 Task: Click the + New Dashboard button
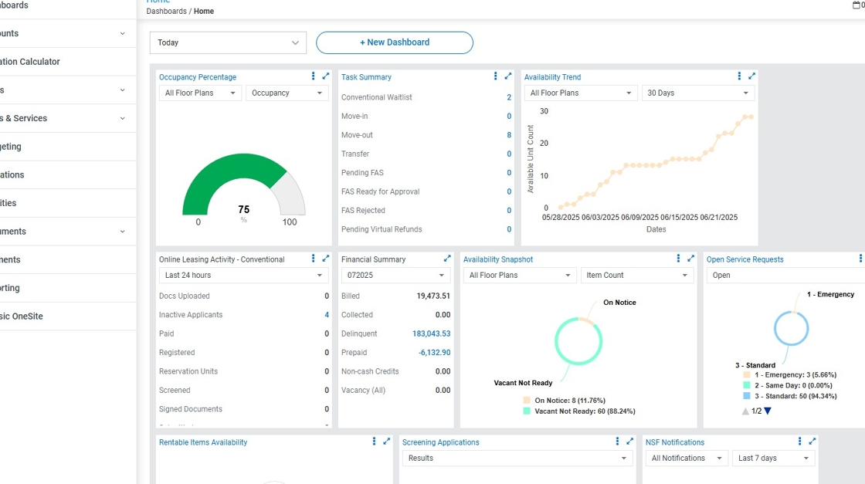(395, 42)
